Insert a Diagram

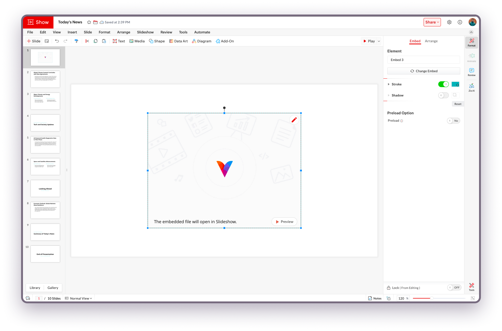click(202, 41)
